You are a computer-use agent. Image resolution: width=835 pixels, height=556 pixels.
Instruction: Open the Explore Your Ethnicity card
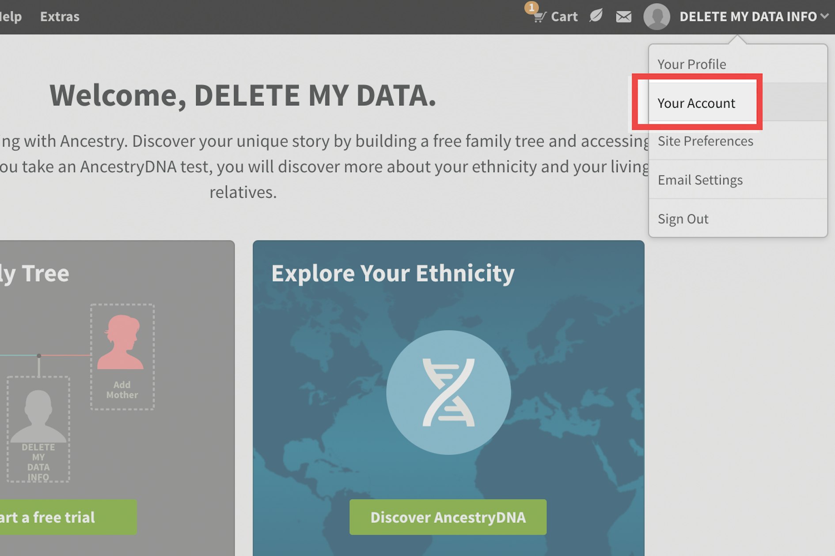[393, 273]
